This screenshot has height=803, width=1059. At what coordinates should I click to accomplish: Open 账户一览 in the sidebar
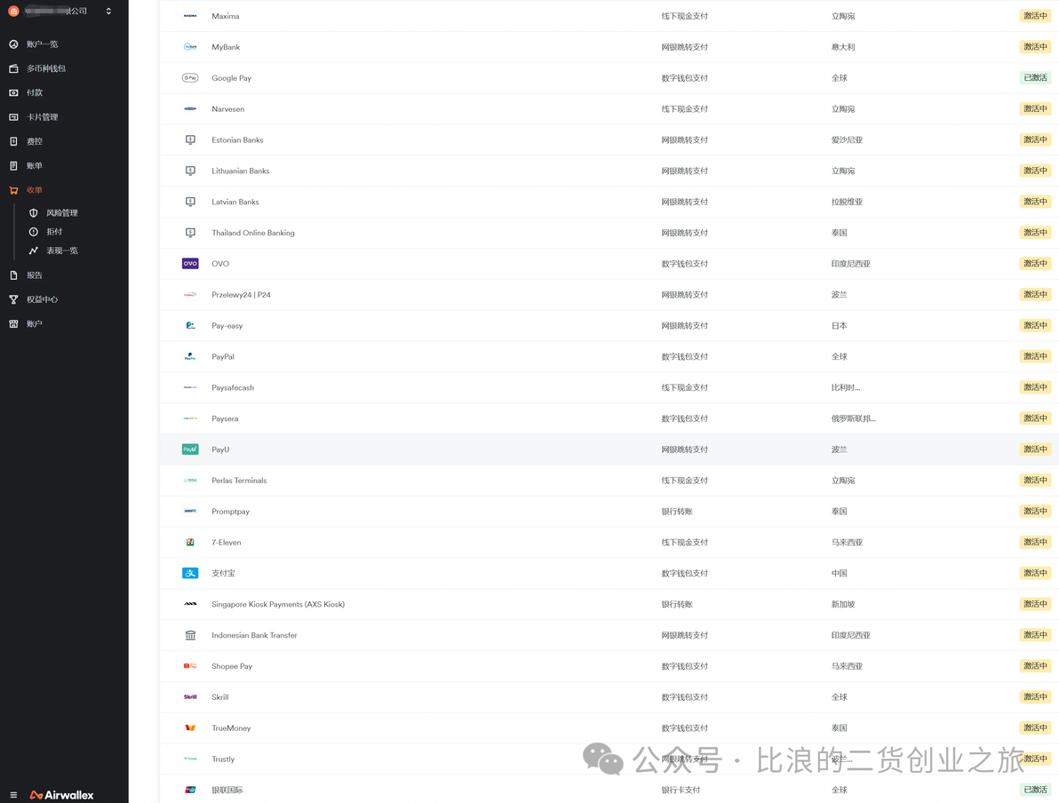pyautogui.click(x=42, y=44)
